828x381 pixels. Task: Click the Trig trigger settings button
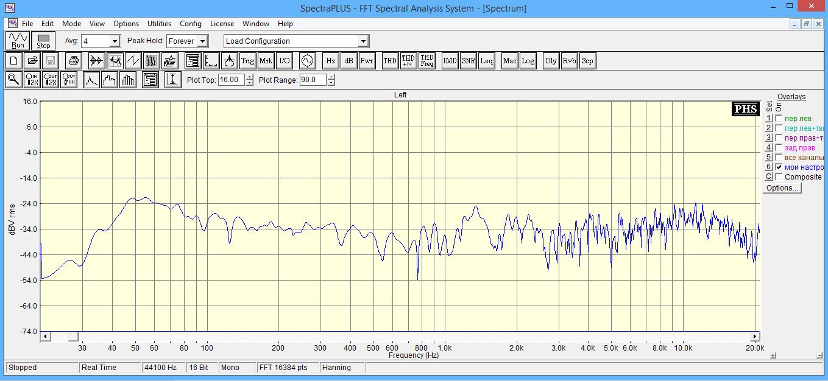[x=247, y=61]
